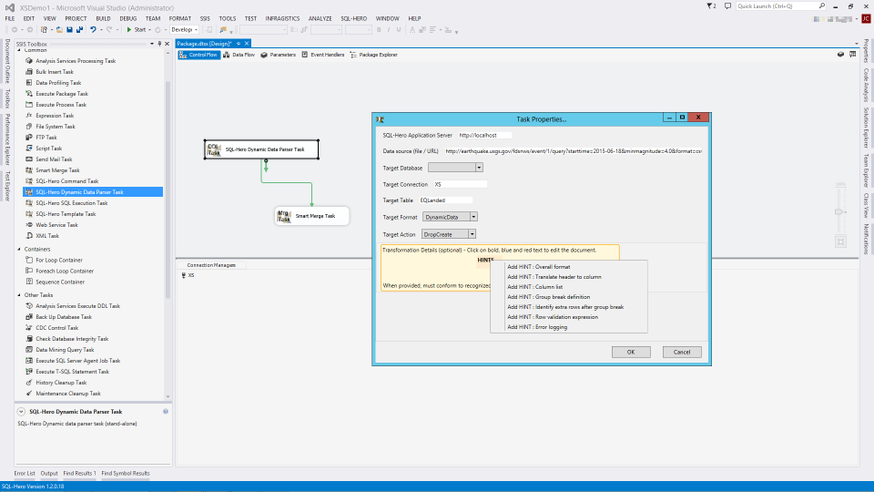874x492 pixels.
Task: Select XS connection manager entry
Action: click(x=188, y=275)
